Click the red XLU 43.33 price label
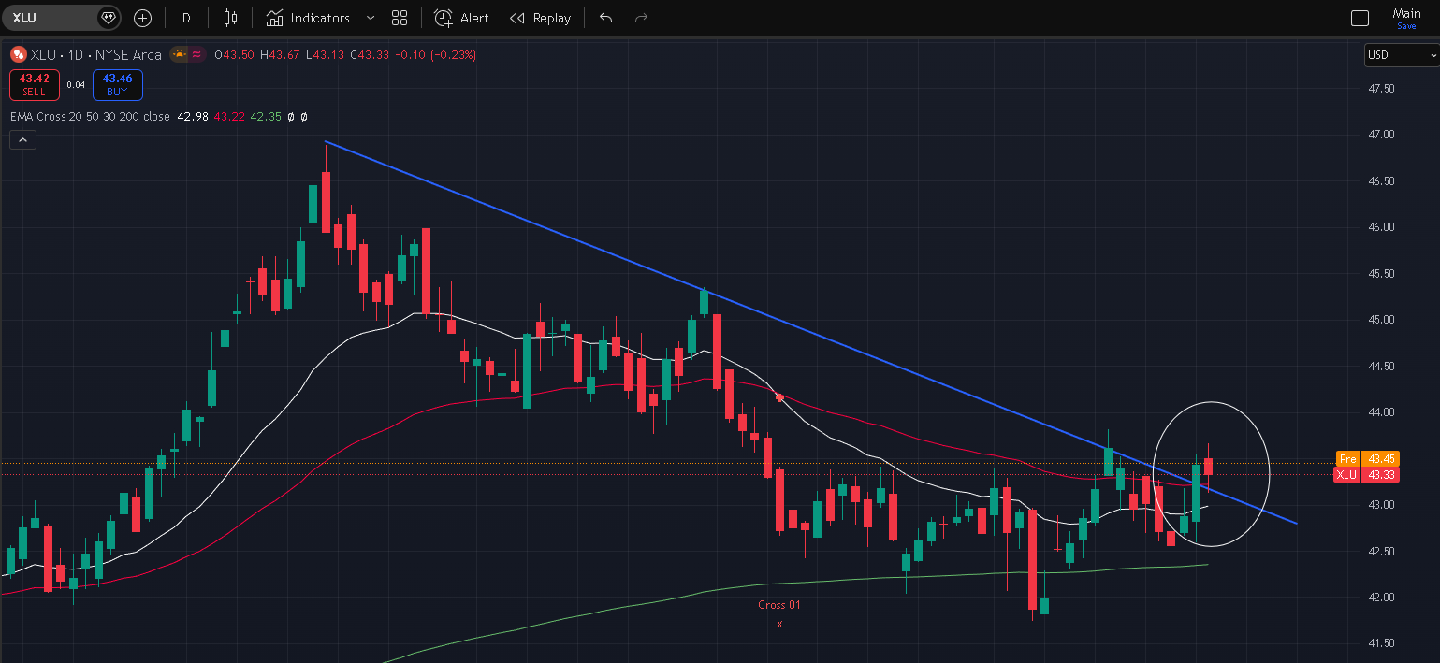The width and height of the screenshot is (1440, 663). (1367, 475)
